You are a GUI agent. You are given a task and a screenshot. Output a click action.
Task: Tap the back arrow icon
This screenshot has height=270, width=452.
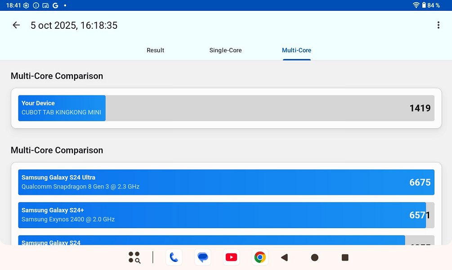[16, 25]
